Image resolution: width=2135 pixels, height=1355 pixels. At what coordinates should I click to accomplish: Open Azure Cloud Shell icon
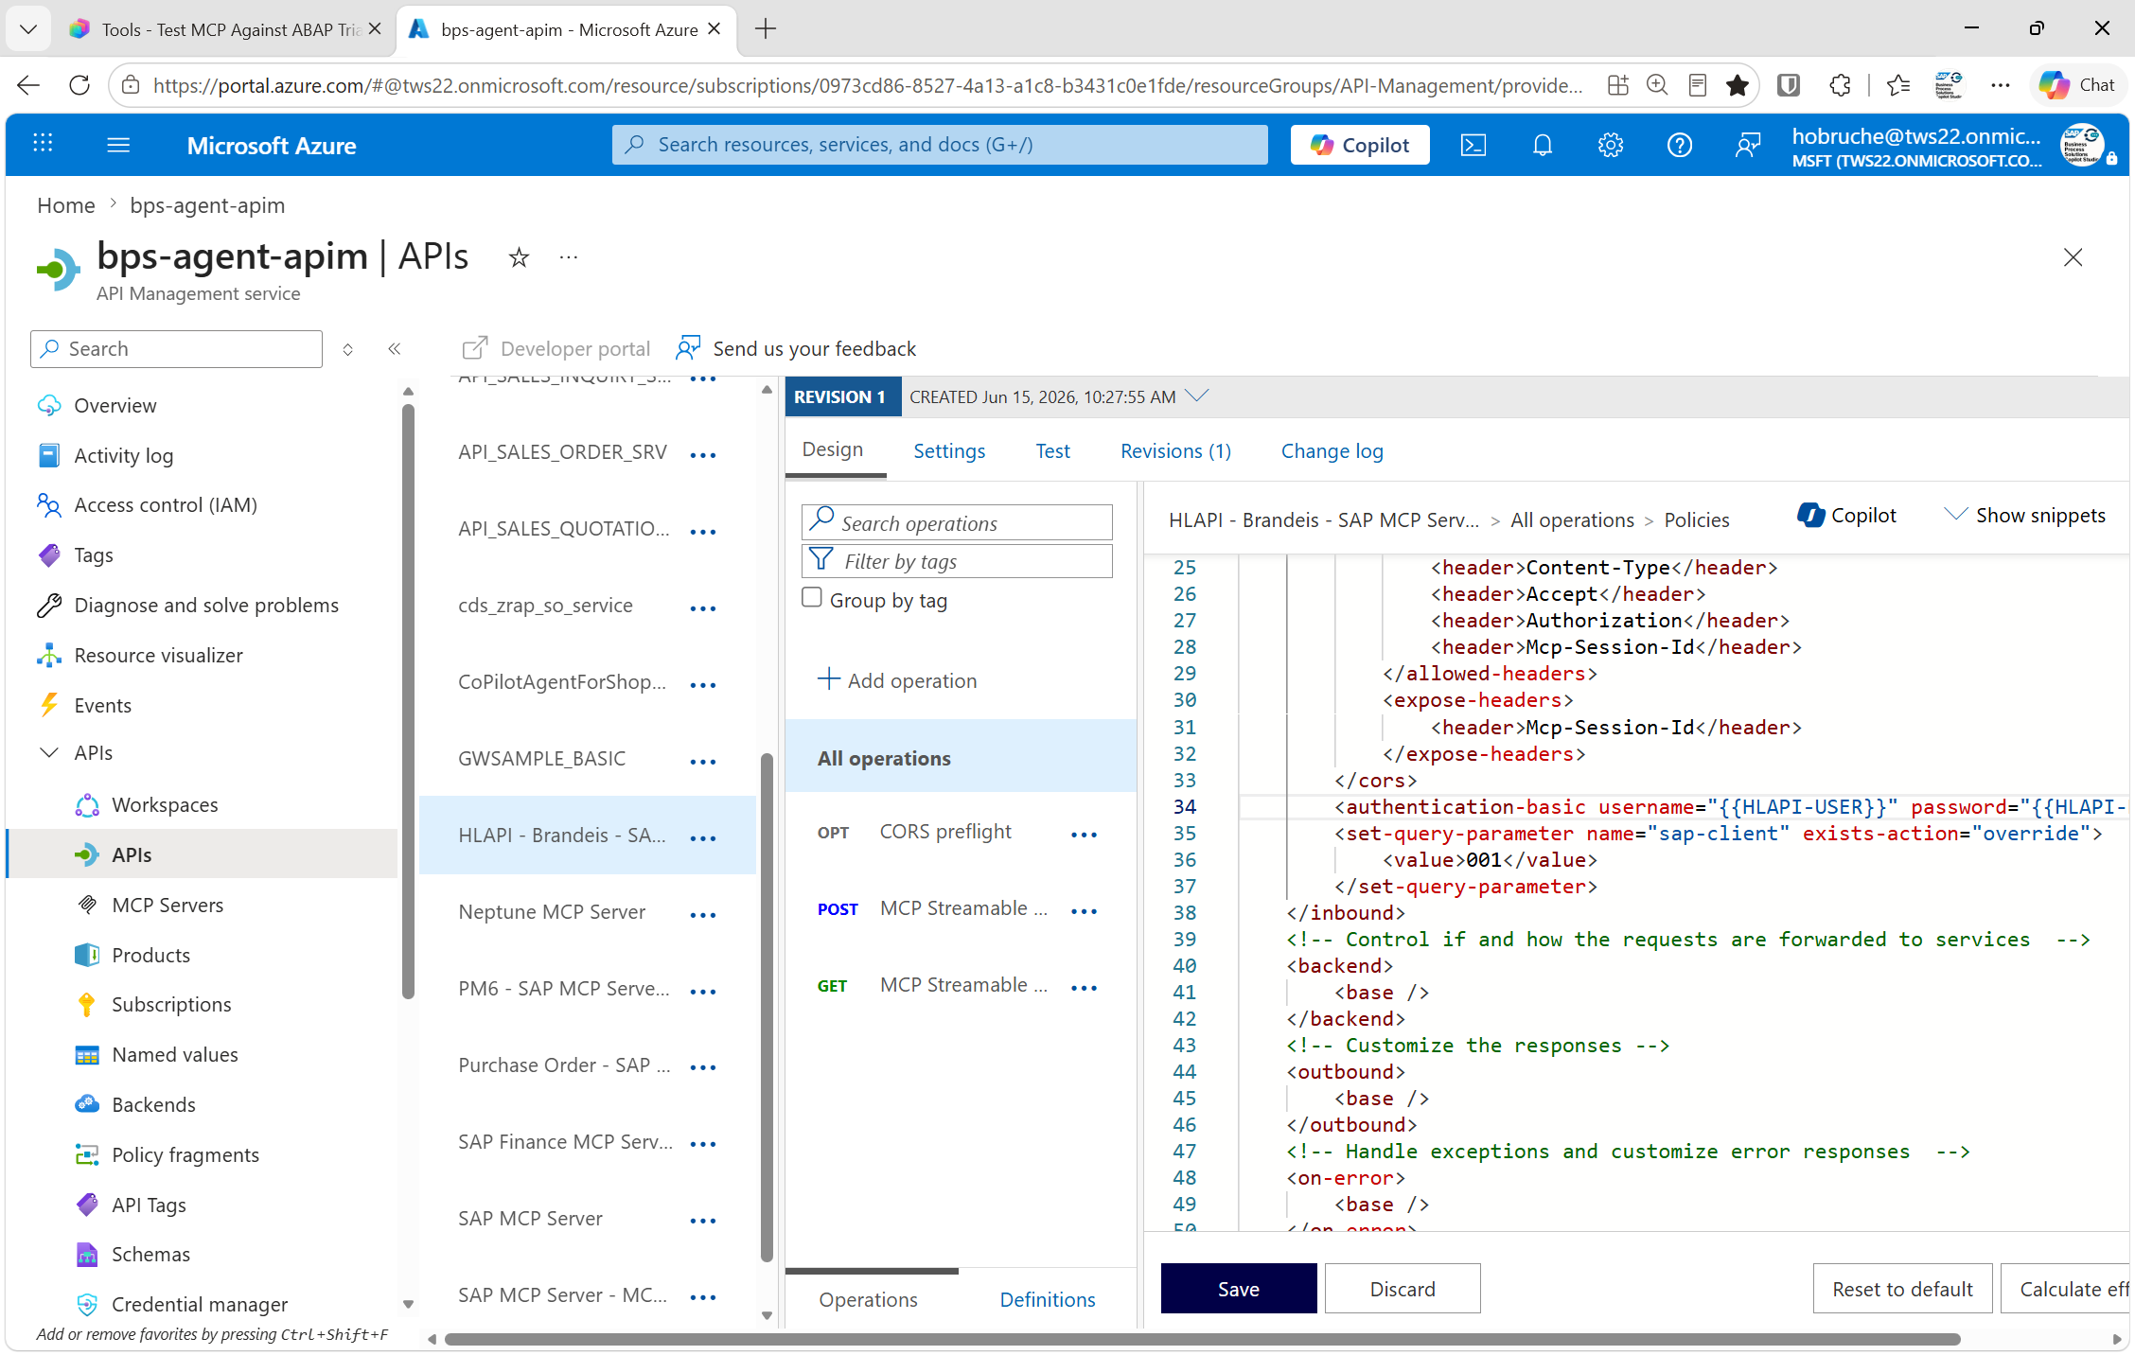pyautogui.click(x=1473, y=145)
